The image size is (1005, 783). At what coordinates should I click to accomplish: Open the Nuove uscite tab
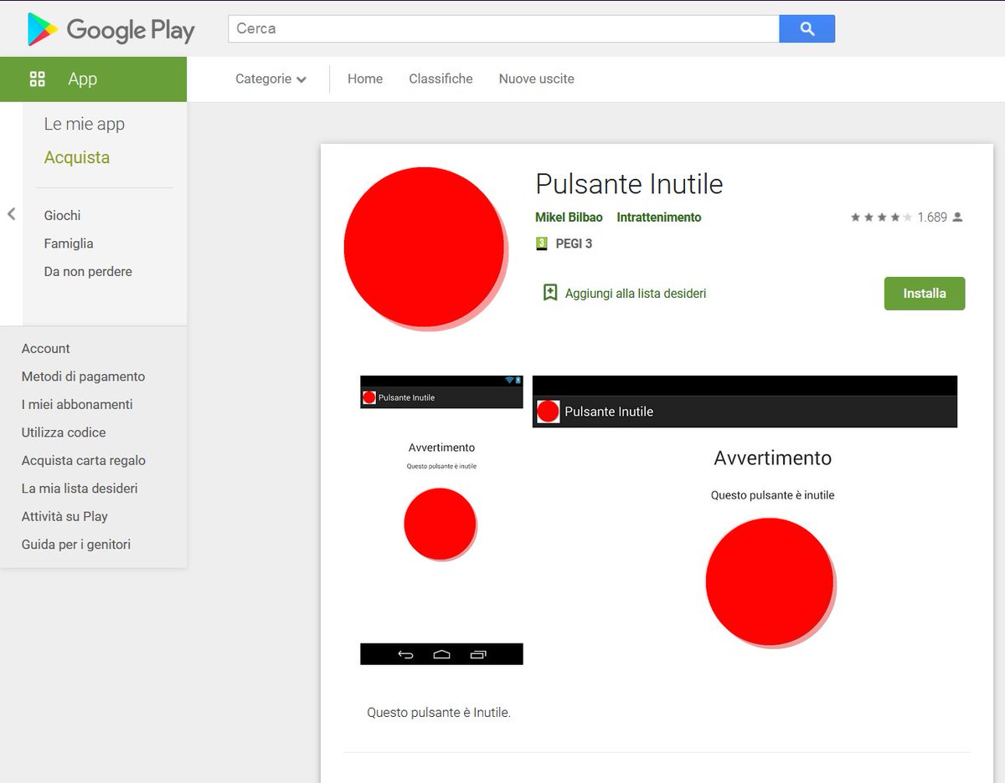click(537, 79)
